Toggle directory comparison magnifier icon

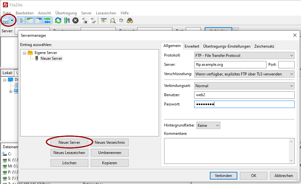113,20
